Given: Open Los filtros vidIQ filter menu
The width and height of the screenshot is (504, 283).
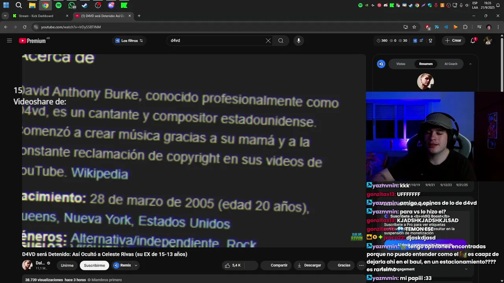Looking at the screenshot, I should point(129,40).
